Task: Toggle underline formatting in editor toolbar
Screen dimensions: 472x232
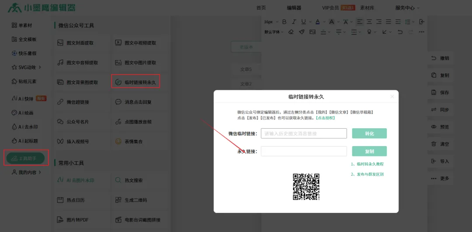Action: tap(303, 22)
